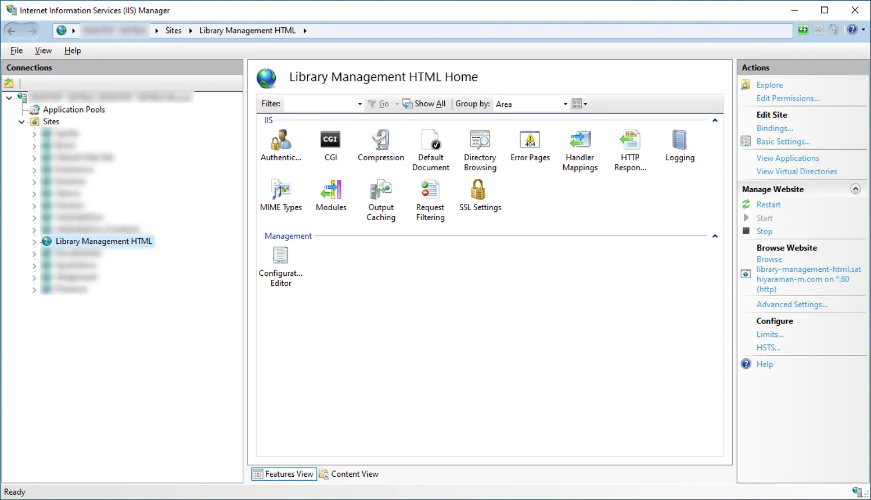Screen dimensions: 871x500
Task: Open the Group by Area dropdown
Action: (565, 104)
